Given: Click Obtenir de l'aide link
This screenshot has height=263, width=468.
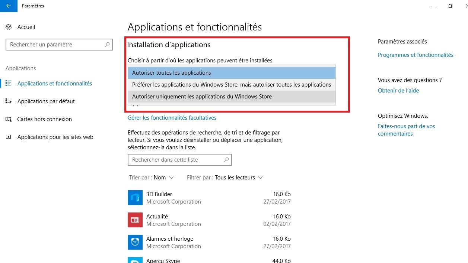Looking at the screenshot, I should pyautogui.click(x=398, y=91).
